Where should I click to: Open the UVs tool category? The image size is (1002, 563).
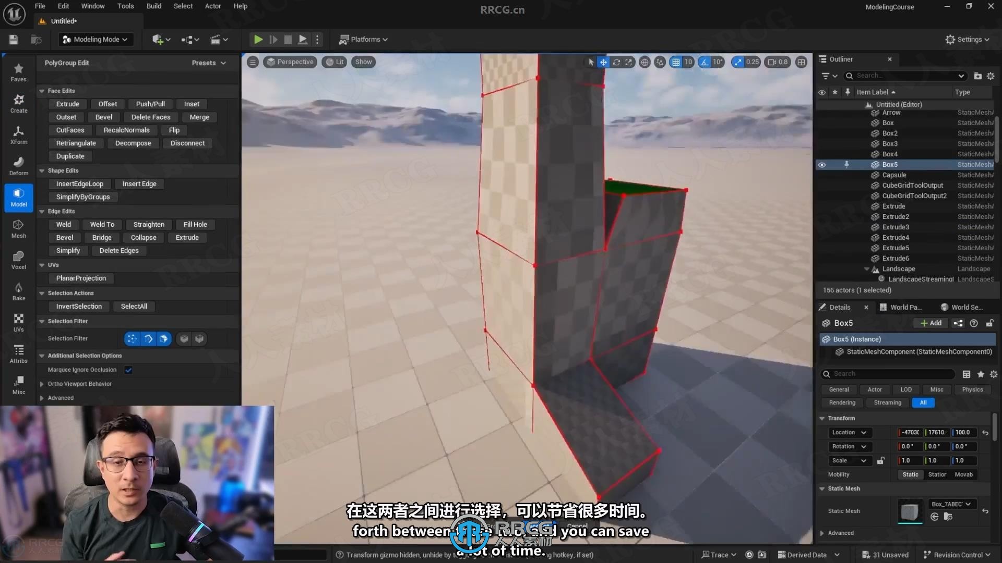click(x=19, y=323)
